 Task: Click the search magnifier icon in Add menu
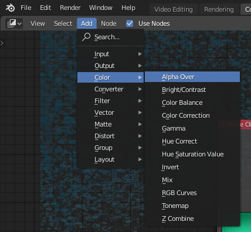click(x=86, y=37)
